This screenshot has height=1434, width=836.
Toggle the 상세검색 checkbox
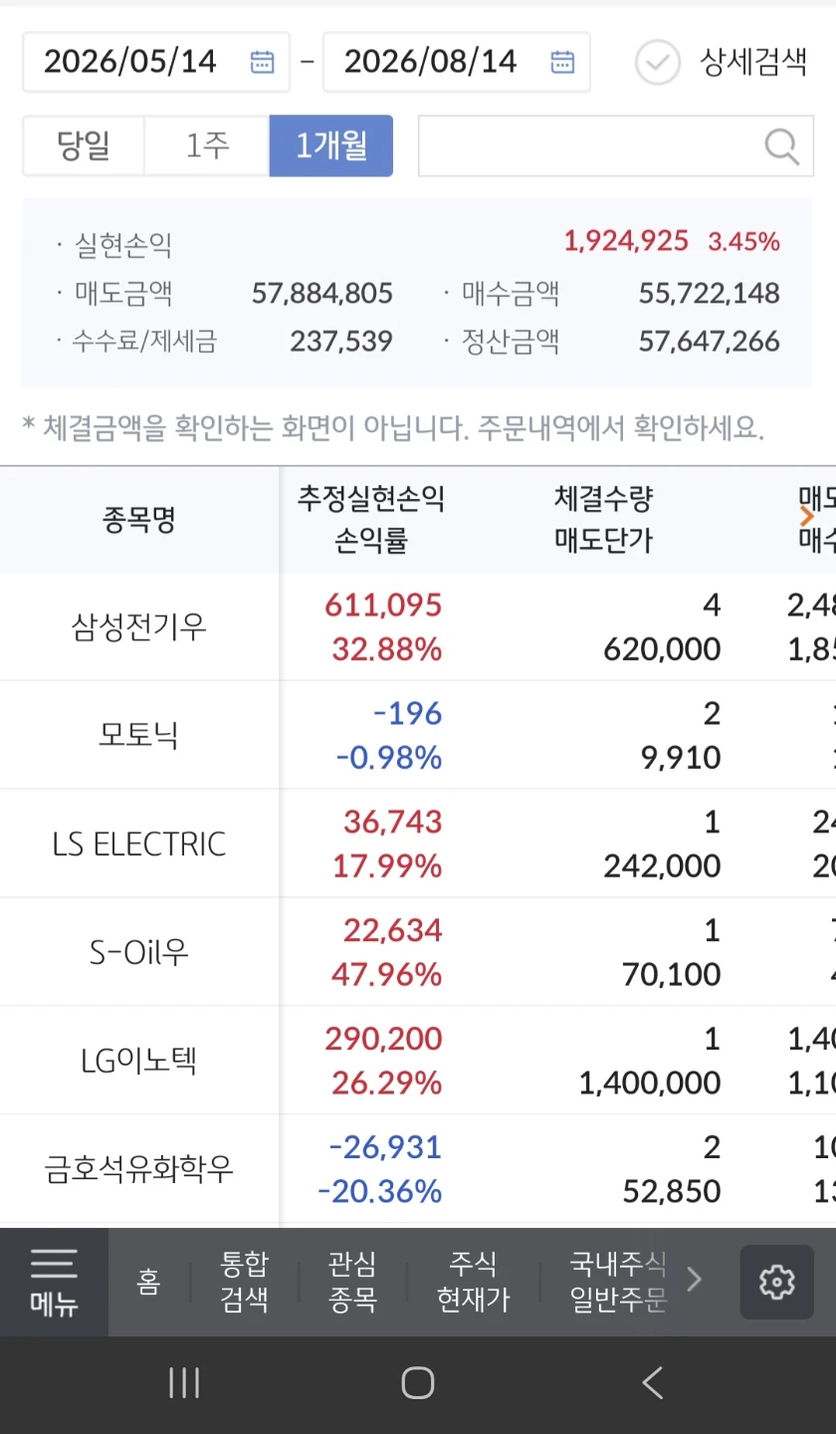point(658,62)
